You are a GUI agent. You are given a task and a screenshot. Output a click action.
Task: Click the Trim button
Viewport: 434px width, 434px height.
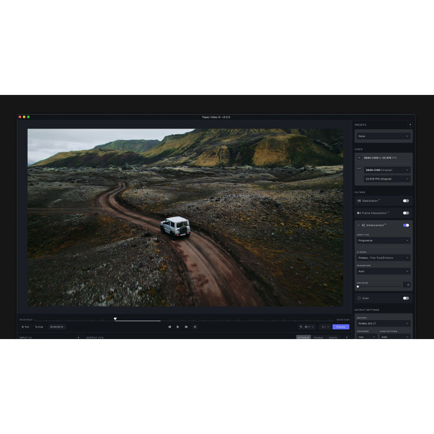[x=25, y=327]
